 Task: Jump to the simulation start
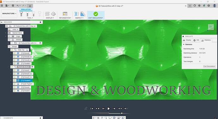click(92, 109)
